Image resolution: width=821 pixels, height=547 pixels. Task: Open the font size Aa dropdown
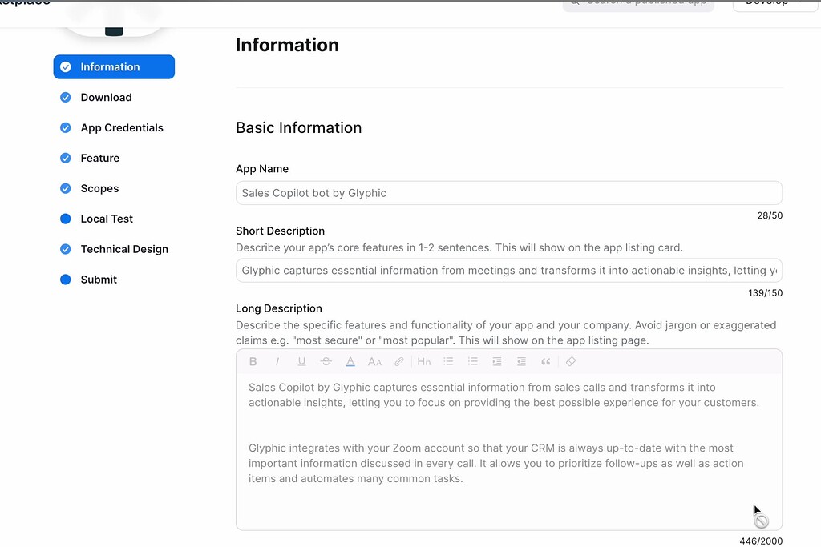coord(374,361)
